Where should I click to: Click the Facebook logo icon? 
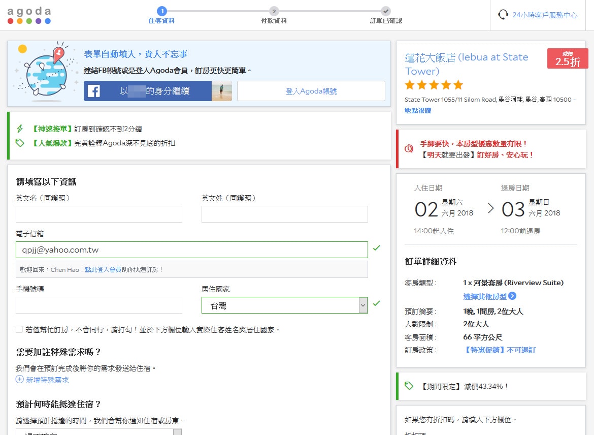click(x=93, y=91)
